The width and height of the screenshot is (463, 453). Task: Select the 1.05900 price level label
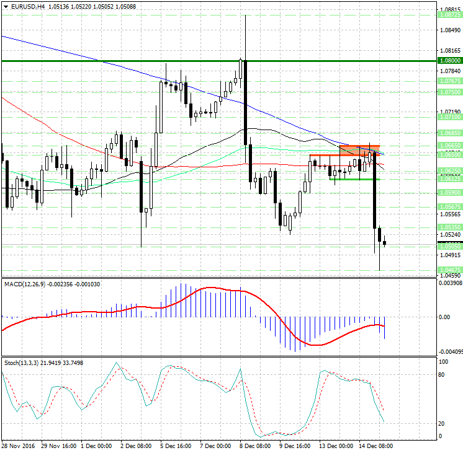[x=450, y=193]
